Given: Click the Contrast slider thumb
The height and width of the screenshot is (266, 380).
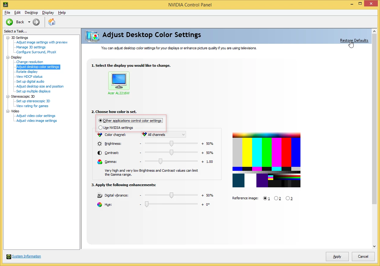Looking at the screenshot, I should coord(171,152).
